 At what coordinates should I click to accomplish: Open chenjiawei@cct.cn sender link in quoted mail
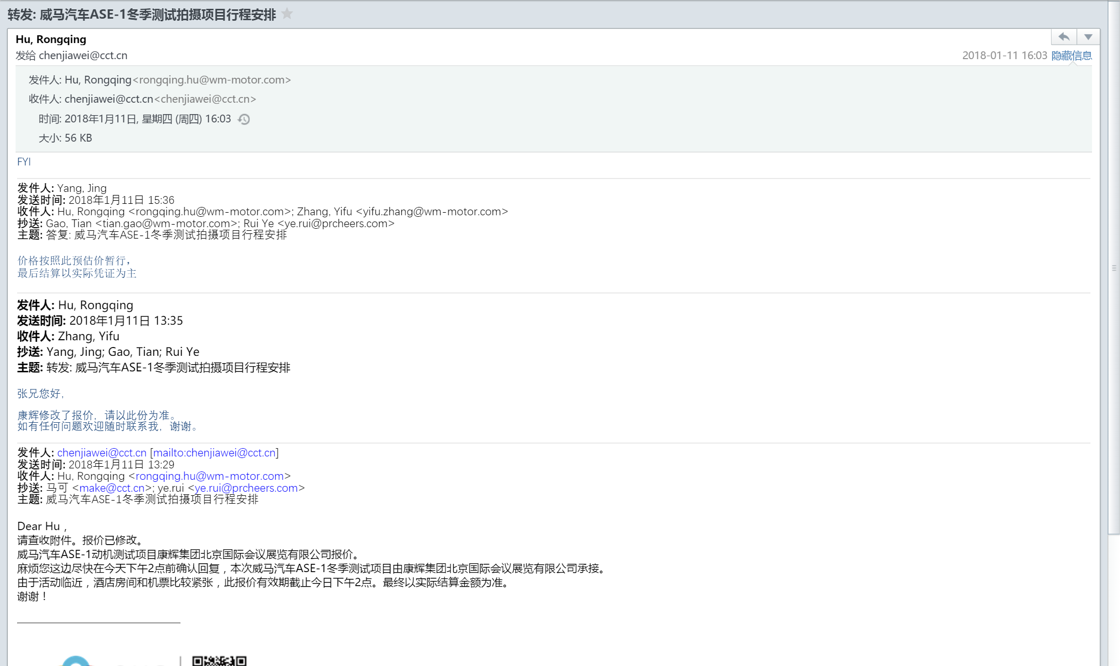point(102,453)
